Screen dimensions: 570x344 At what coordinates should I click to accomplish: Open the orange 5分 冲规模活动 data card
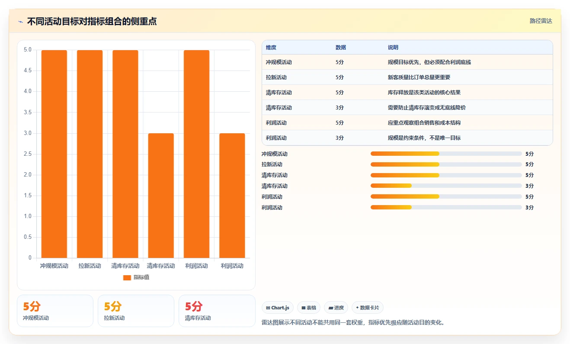pos(55,311)
